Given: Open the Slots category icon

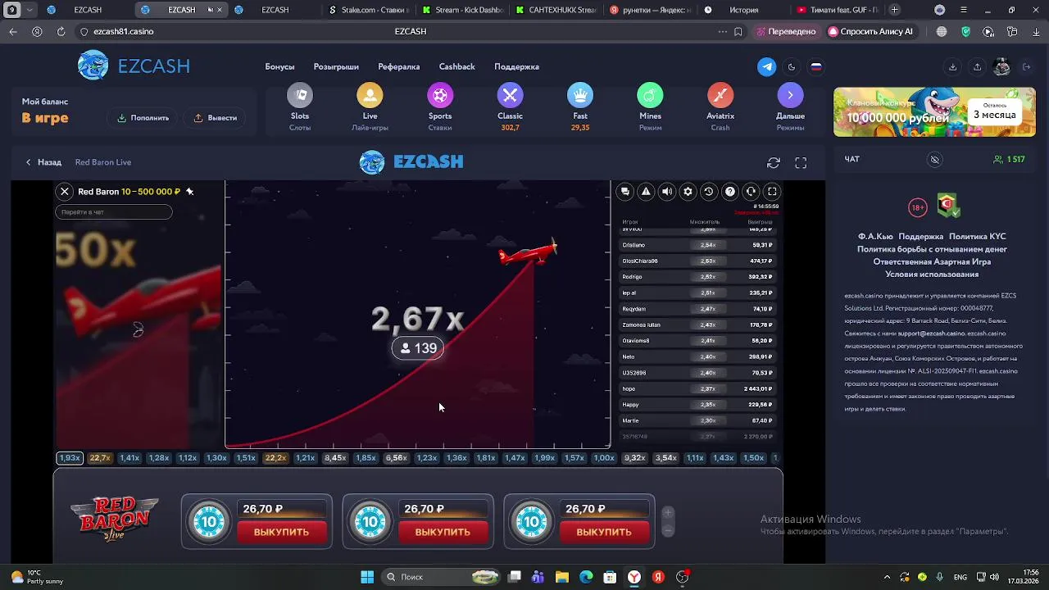Looking at the screenshot, I should click(300, 96).
